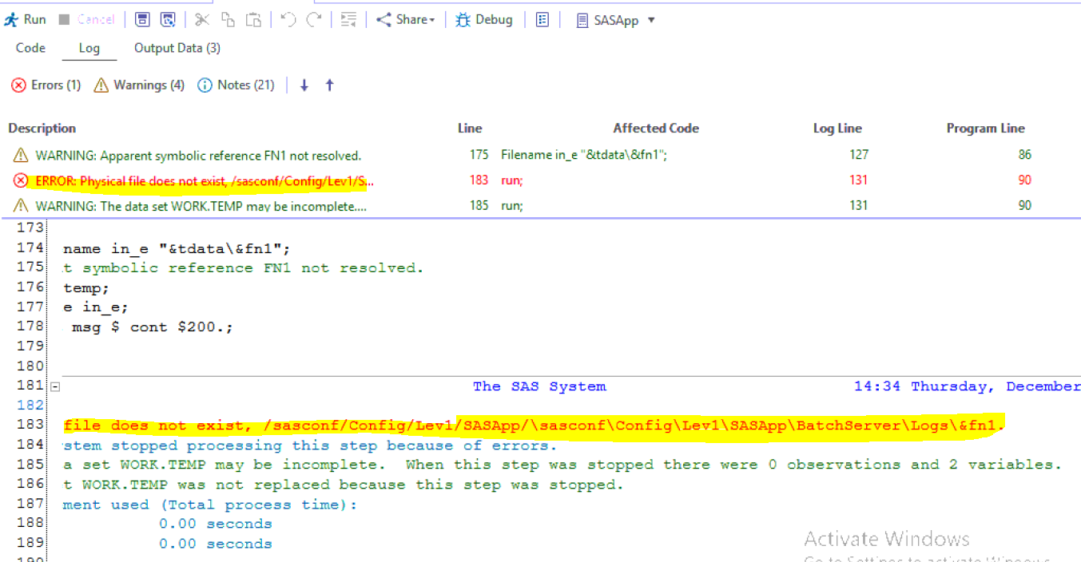
Task: Open the Share dropdown menu
Action: point(406,20)
